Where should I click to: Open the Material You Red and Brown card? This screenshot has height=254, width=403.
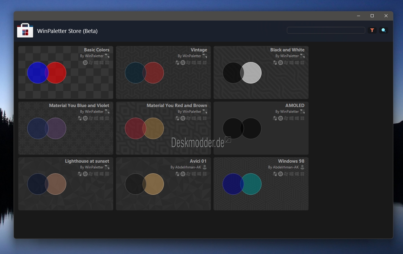[163, 128]
